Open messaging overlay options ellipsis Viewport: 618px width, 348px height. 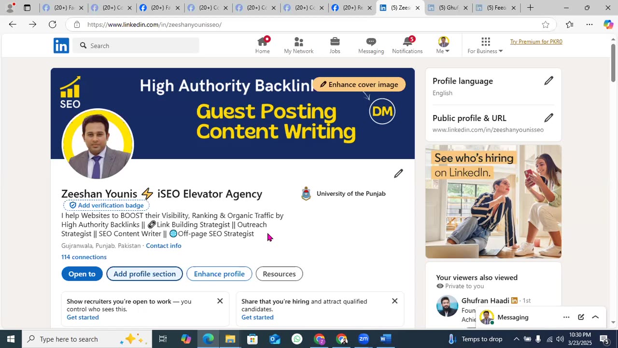point(566,317)
